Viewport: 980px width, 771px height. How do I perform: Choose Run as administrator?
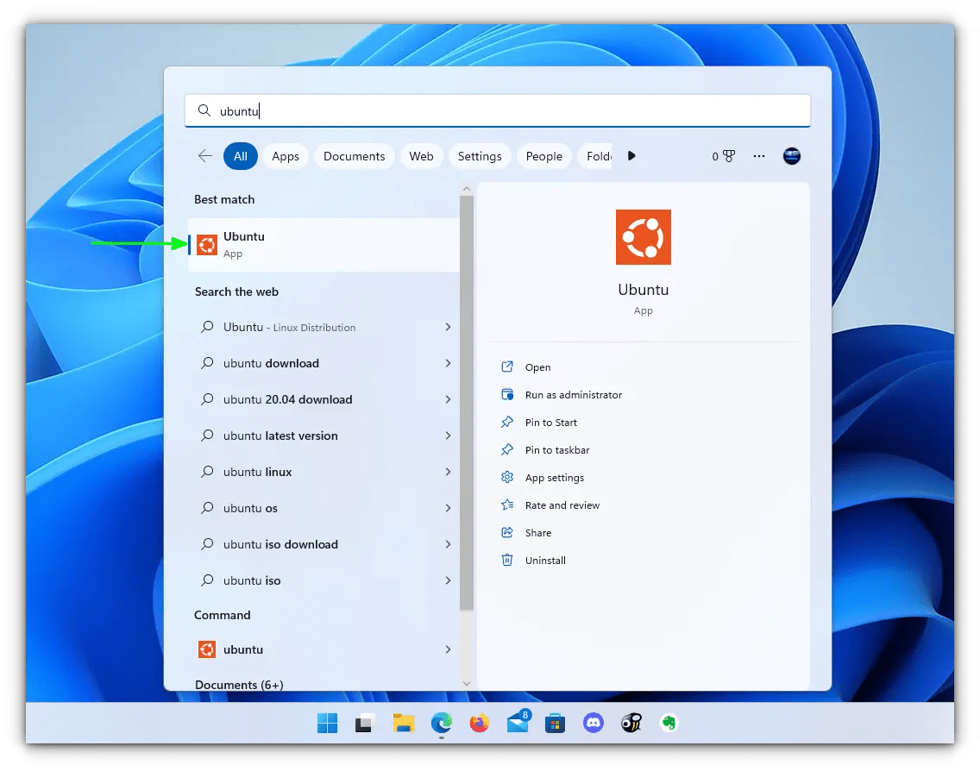coord(573,395)
